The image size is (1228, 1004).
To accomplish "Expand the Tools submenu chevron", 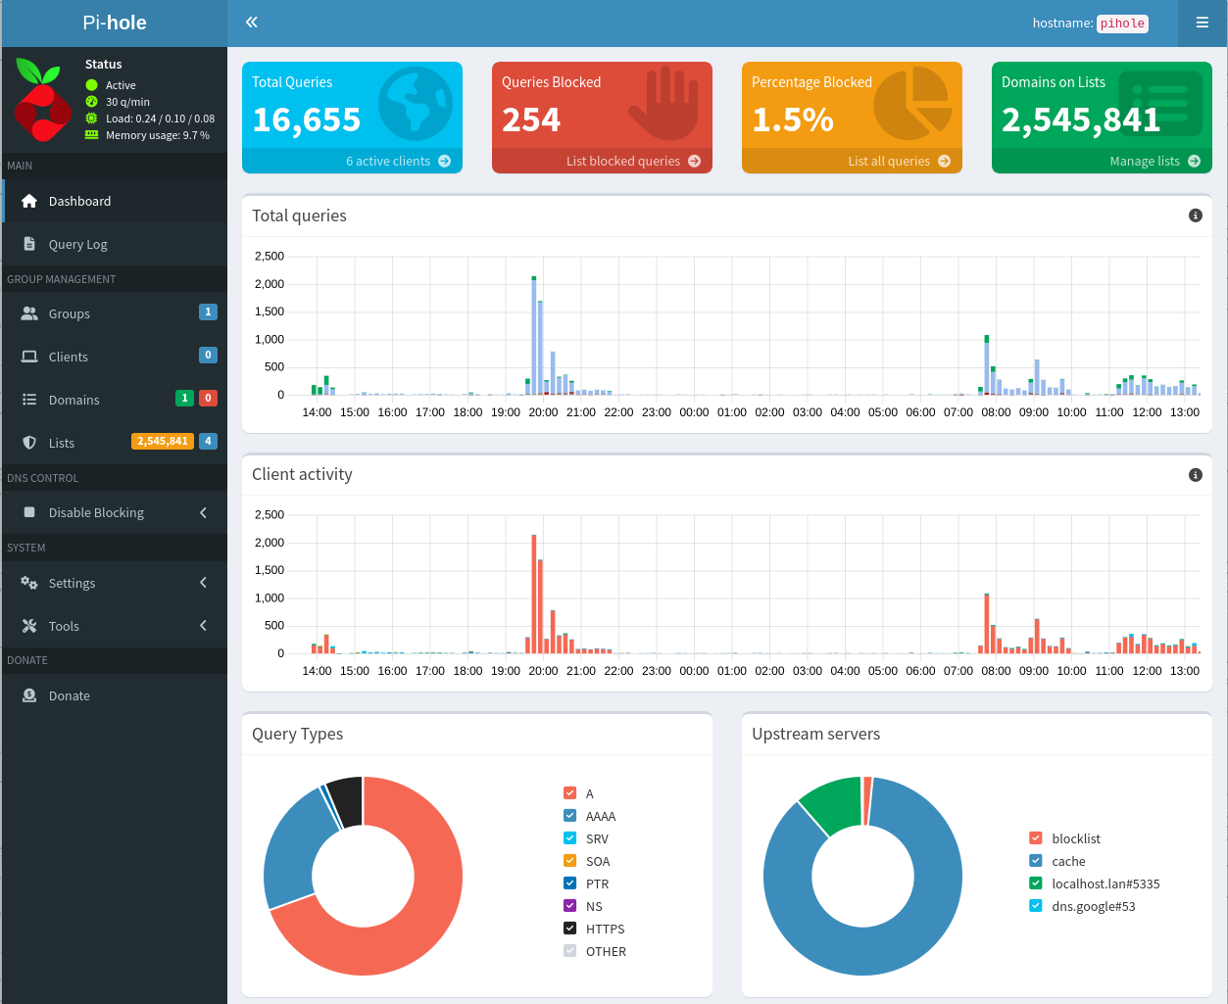I will [203, 626].
